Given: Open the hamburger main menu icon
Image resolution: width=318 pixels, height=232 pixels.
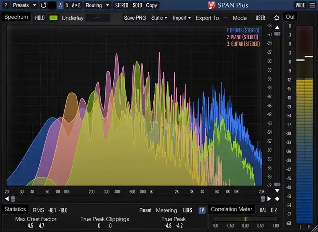Looking at the screenshot, I should click(x=312, y=5).
